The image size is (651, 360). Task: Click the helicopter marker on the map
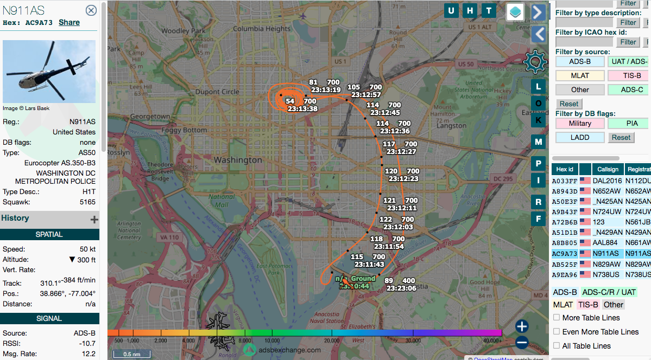point(346,281)
